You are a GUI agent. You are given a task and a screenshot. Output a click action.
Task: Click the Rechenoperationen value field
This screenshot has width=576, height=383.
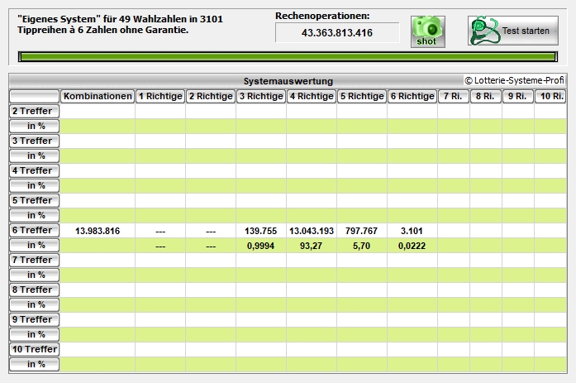[337, 33]
